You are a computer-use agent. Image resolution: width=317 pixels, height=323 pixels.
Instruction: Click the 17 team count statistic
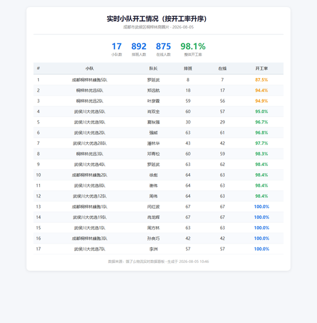pyautogui.click(x=117, y=47)
